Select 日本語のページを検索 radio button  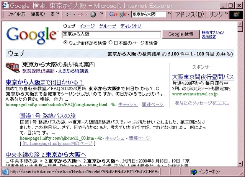coord(111,42)
